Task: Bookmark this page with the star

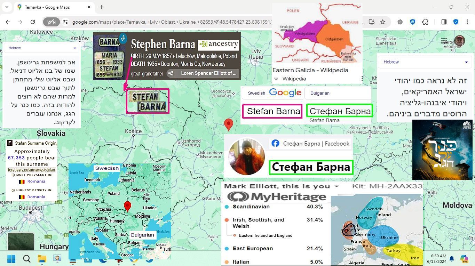Action: (x=383, y=22)
